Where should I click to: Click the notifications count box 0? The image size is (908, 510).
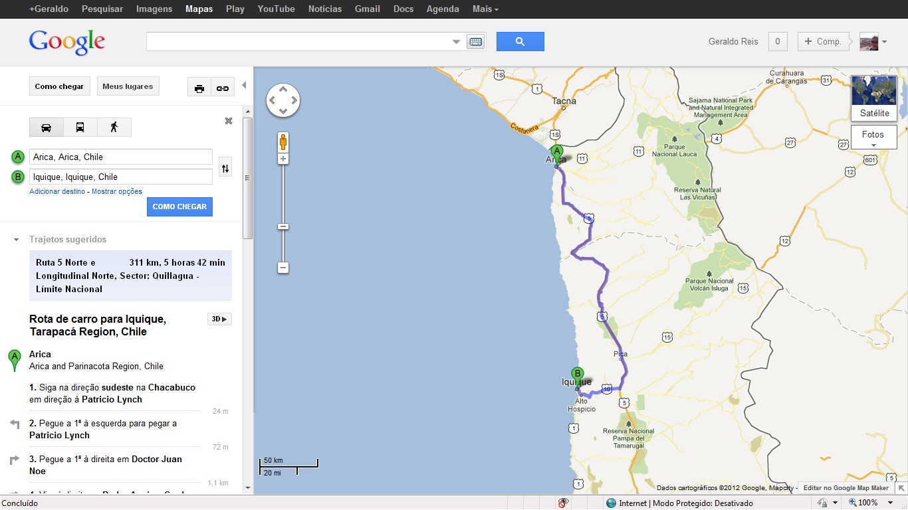tap(778, 41)
